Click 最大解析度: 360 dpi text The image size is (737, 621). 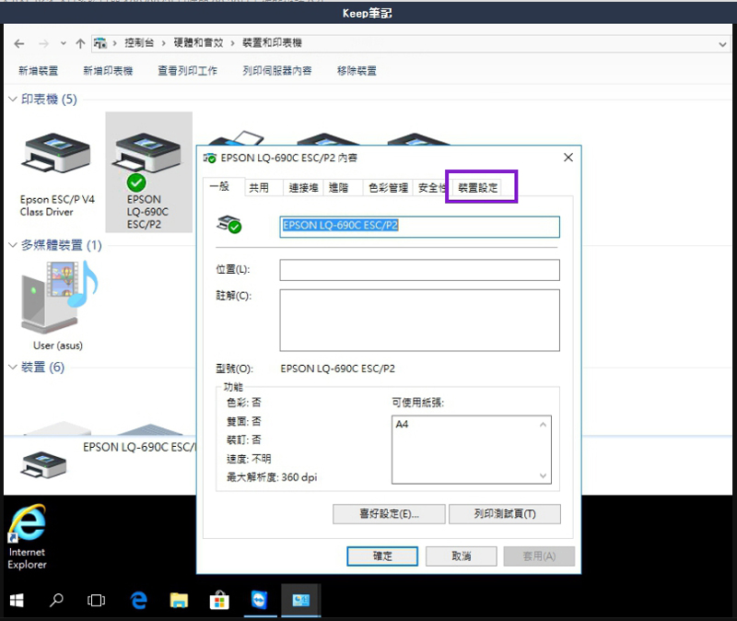pos(272,477)
